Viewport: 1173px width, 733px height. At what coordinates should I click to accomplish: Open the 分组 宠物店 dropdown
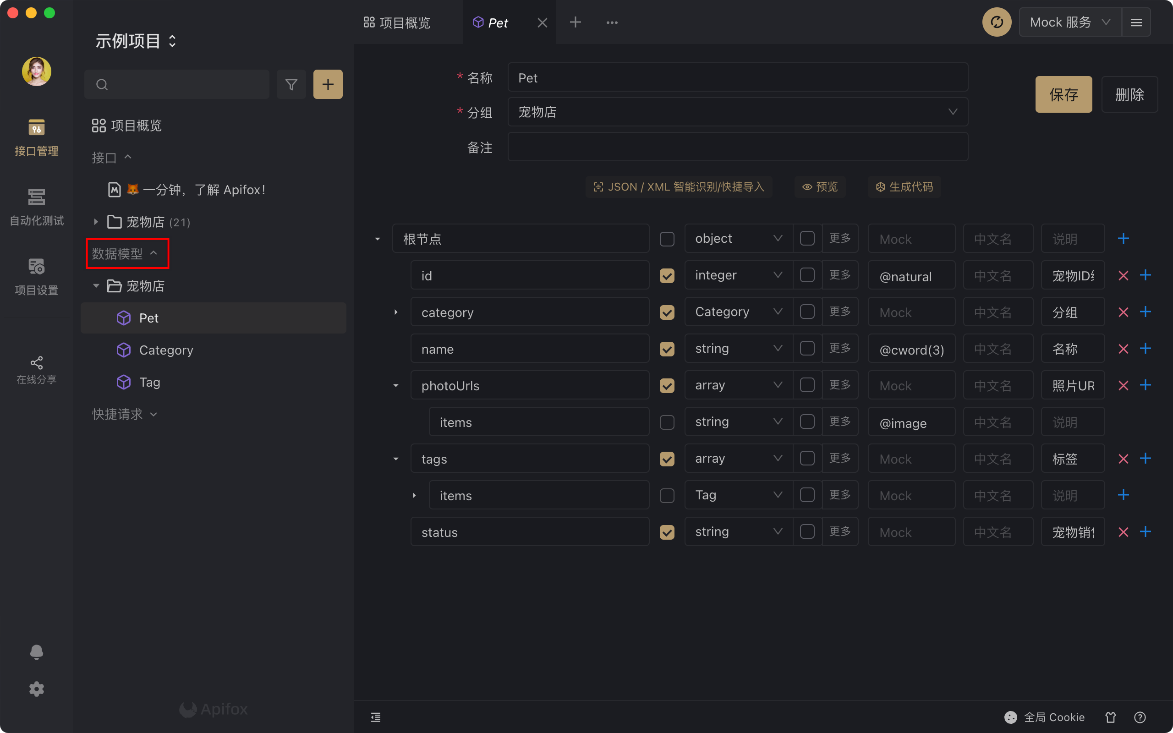[737, 112]
